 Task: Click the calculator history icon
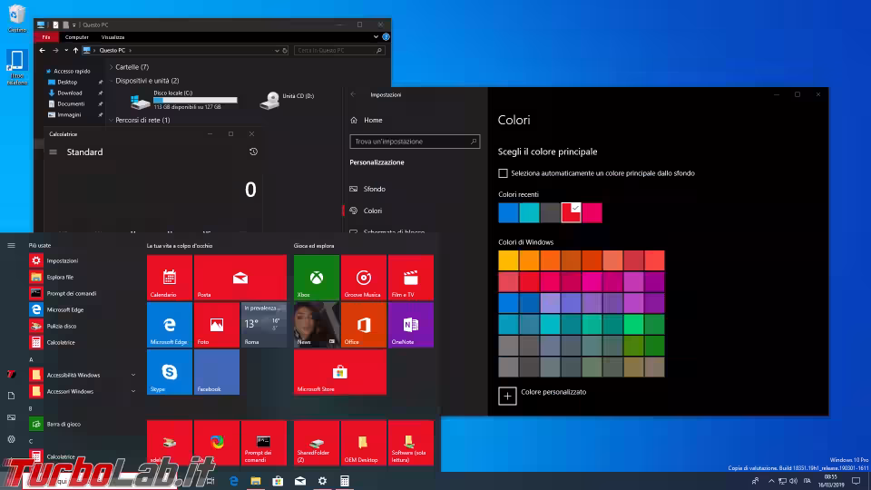(x=253, y=152)
